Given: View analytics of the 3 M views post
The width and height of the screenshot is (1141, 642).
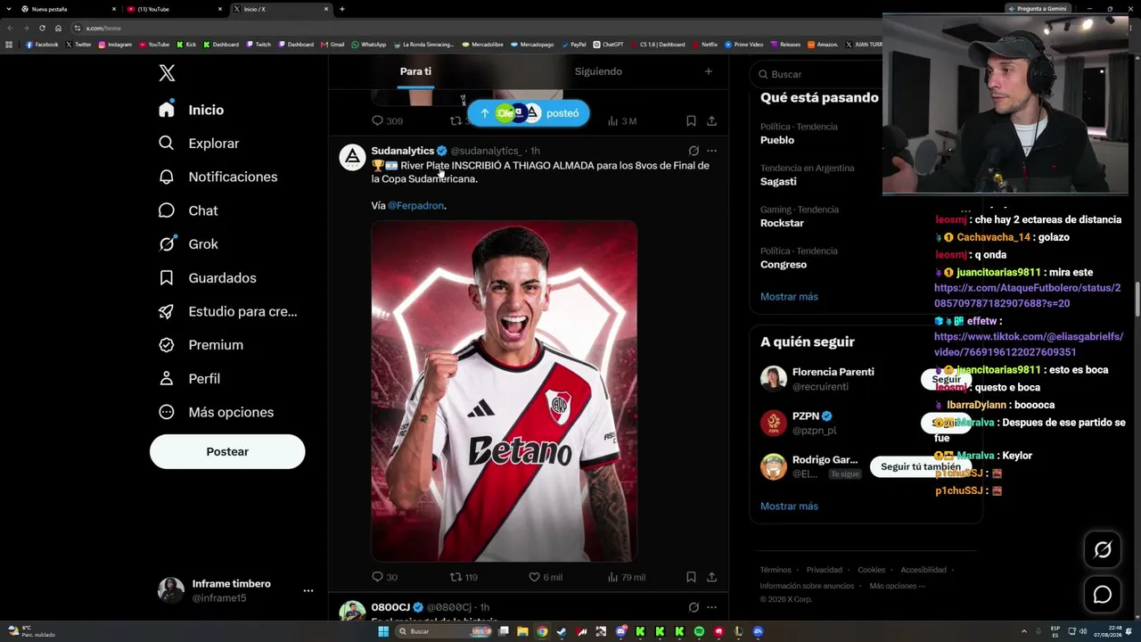Looking at the screenshot, I should [621, 120].
